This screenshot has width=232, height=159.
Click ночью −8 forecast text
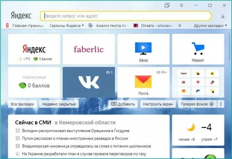point(187,139)
